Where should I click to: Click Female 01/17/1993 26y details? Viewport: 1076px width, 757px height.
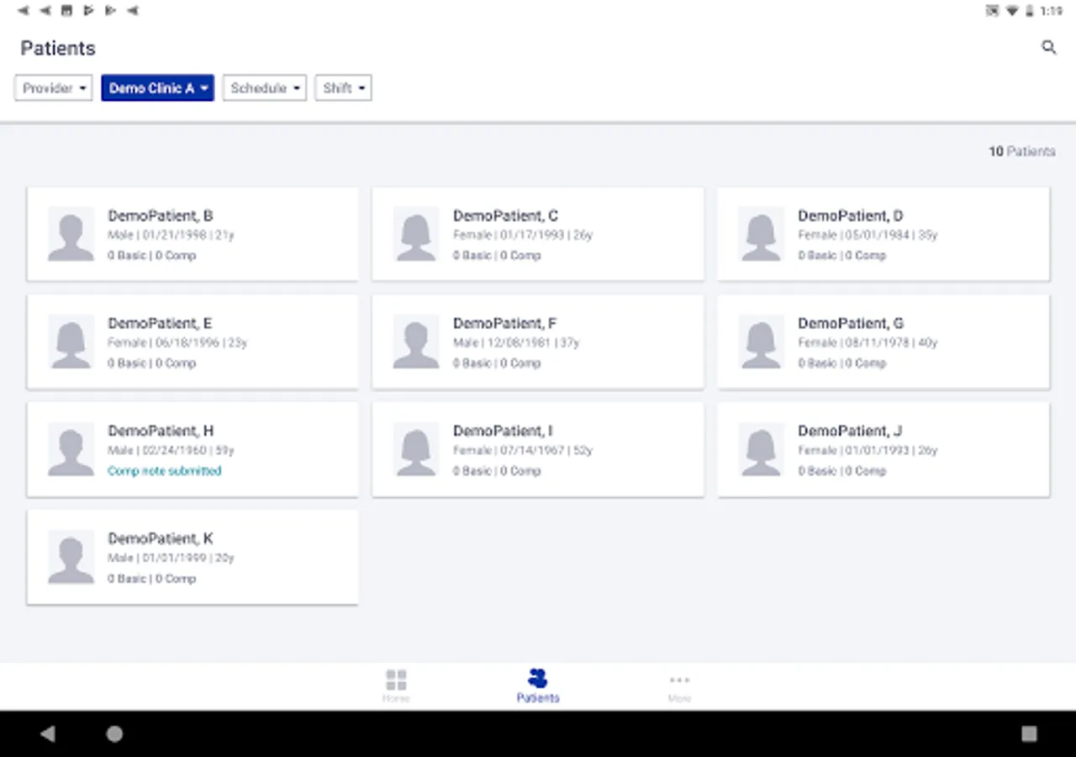[523, 236]
